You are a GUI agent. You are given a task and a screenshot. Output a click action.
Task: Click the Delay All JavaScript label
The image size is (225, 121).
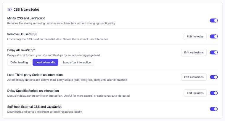coord(21,50)
